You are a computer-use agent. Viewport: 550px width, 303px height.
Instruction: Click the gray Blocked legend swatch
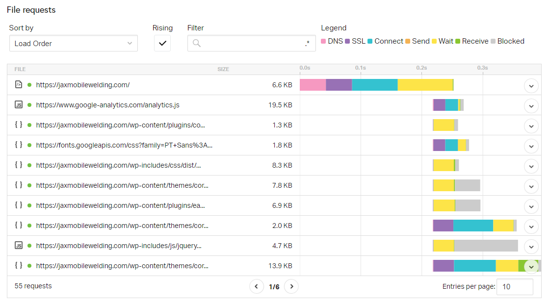click(493, 41)
